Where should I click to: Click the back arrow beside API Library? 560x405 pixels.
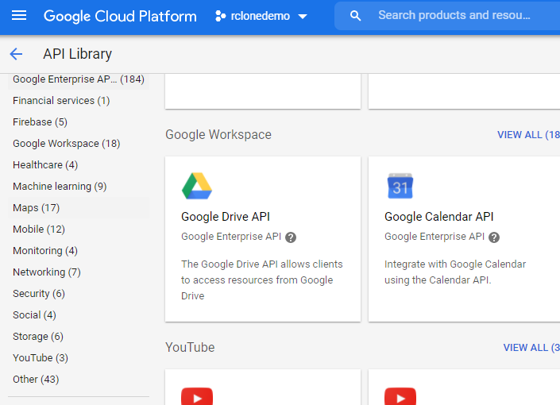tap(16, 54)
